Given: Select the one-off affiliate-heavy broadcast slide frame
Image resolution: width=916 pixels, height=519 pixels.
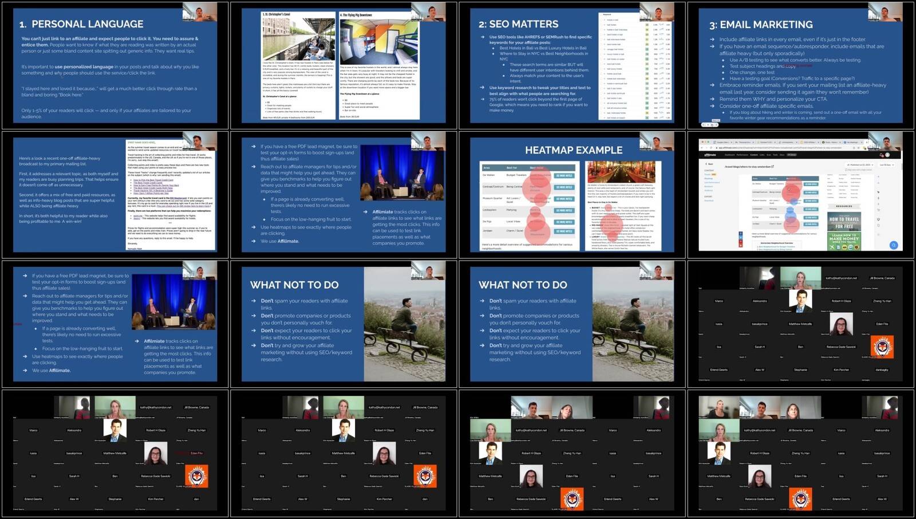Looking at the screenshot, I should [115, 194].
